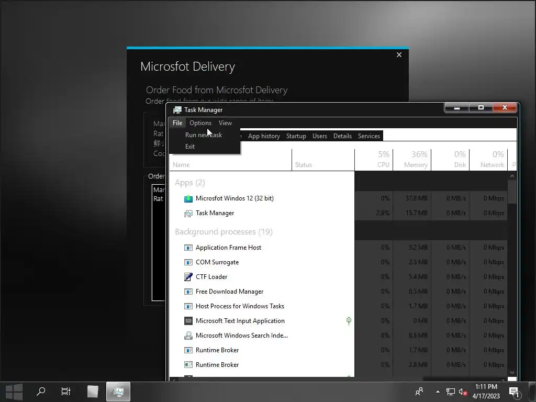
Task: Select the Application Frame Host row
Action: point(339,248)
